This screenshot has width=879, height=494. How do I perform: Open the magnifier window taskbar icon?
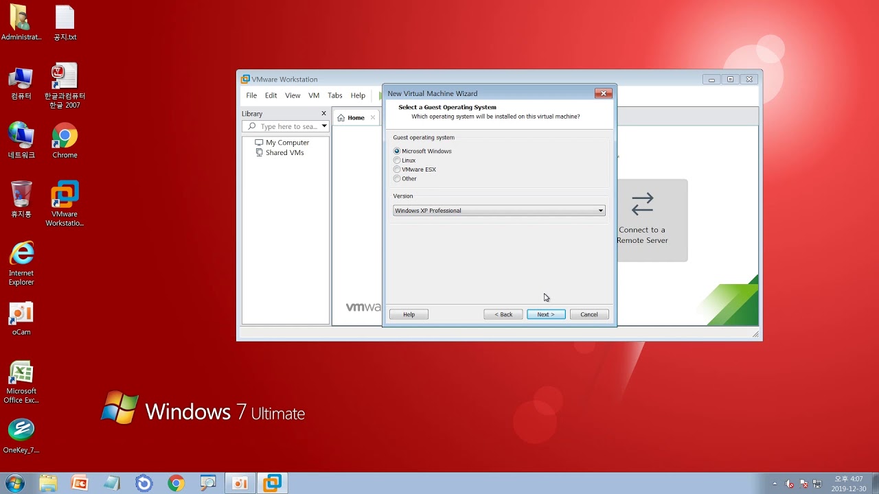point(207,483)
